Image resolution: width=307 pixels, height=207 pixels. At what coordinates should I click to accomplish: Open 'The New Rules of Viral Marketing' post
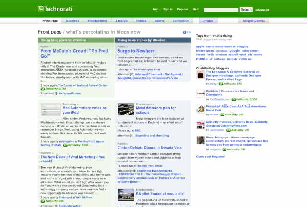(x=72, y=159)
